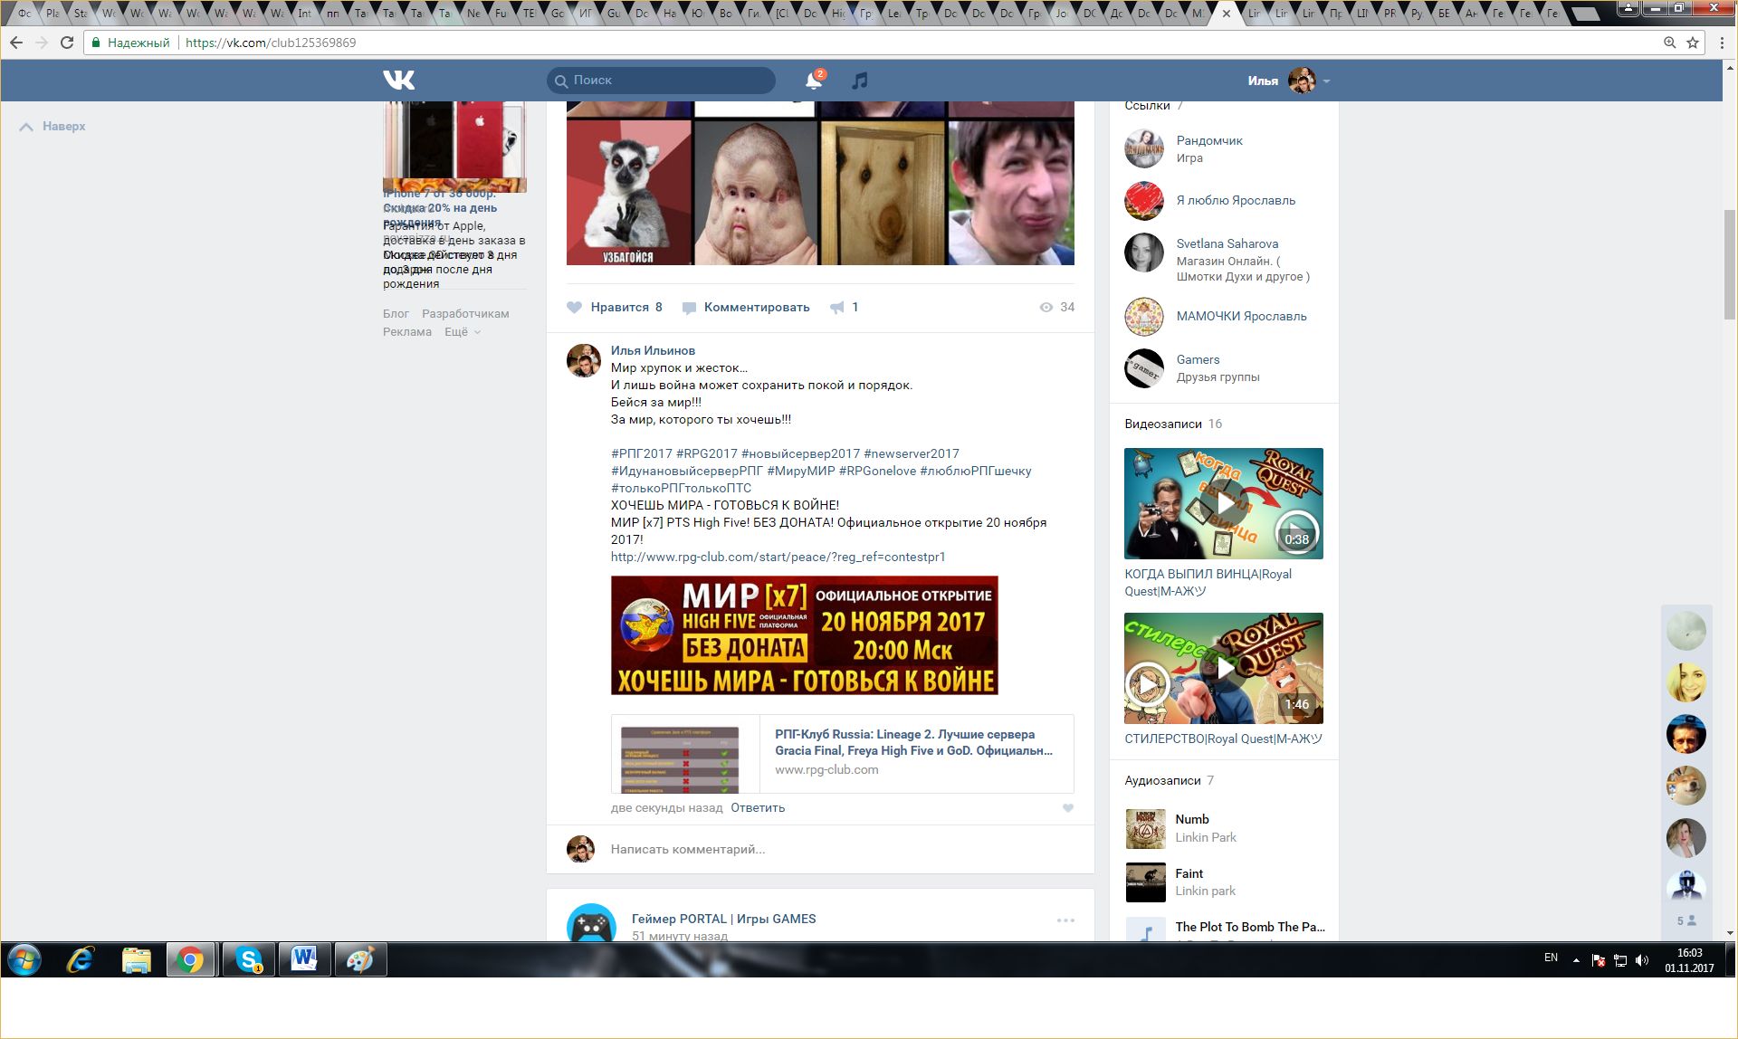Screen dimensions: 1738x1039
Task: Click the VK logo home icon
Action: [x=398, y=80]
